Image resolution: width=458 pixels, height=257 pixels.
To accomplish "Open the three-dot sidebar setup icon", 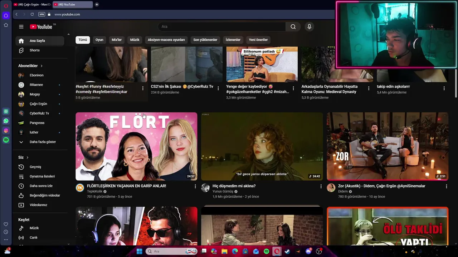I will tap(6, 240).
